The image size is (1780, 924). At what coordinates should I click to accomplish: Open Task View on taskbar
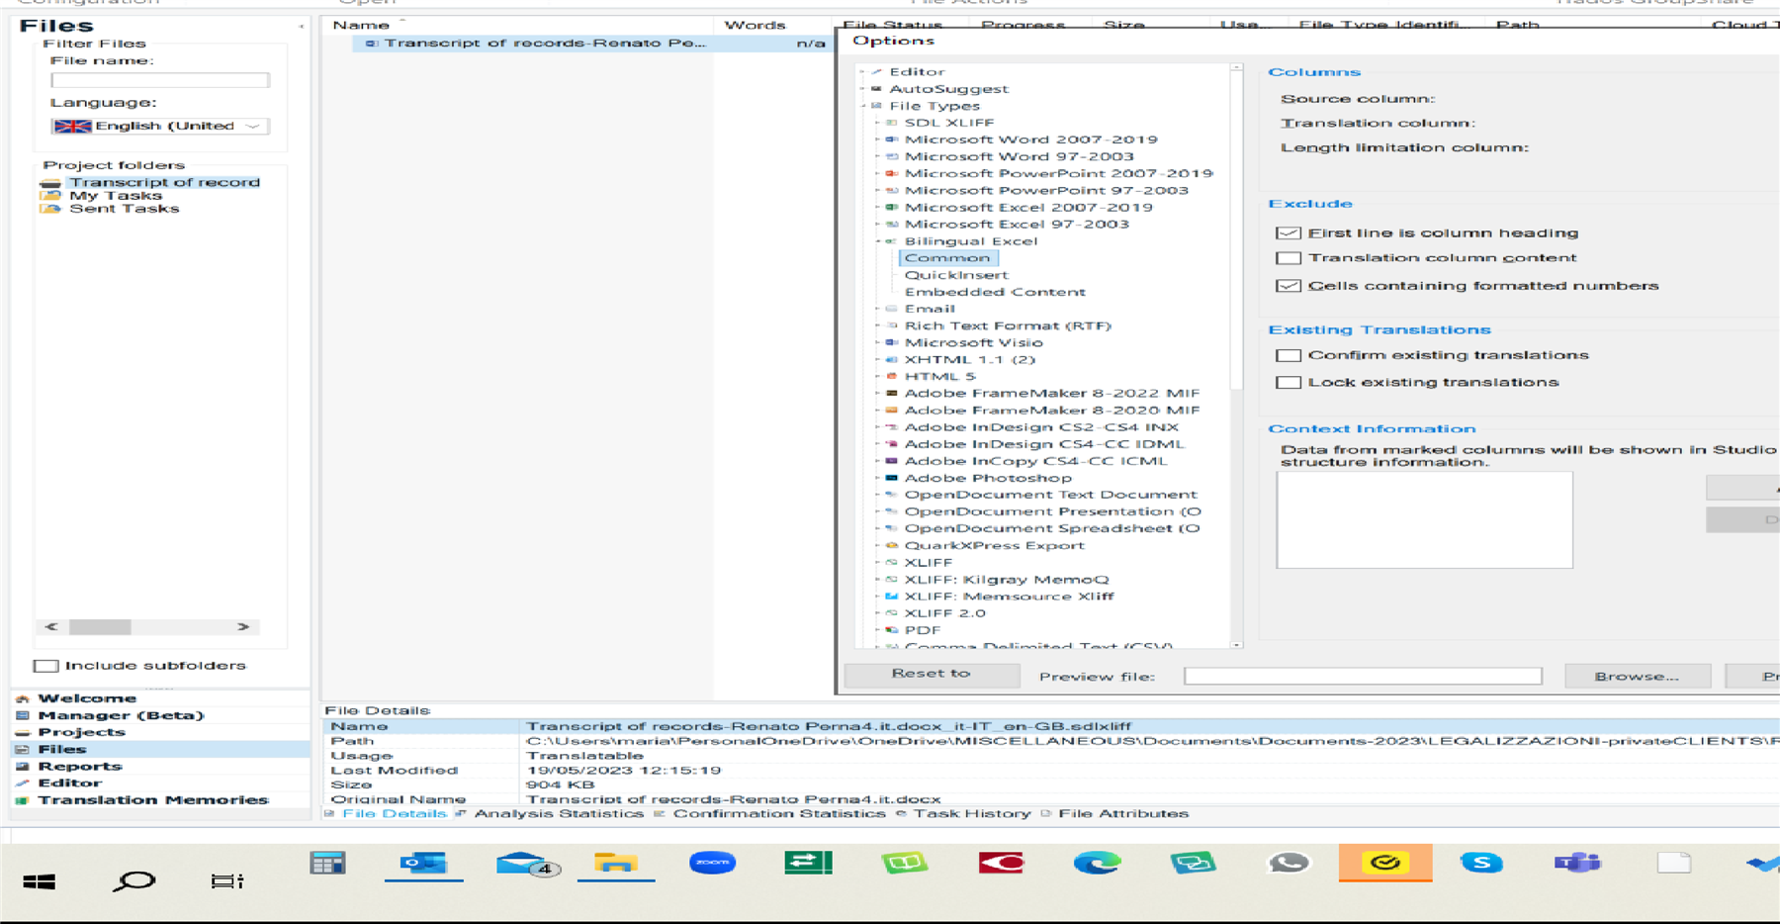click(x=226, y=880)
